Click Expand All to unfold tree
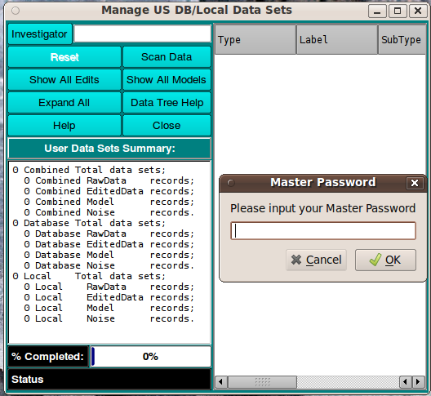The image size is (431, 396). [64, 103]
